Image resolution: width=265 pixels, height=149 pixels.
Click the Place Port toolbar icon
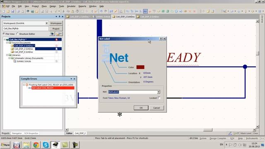point(185,11)
